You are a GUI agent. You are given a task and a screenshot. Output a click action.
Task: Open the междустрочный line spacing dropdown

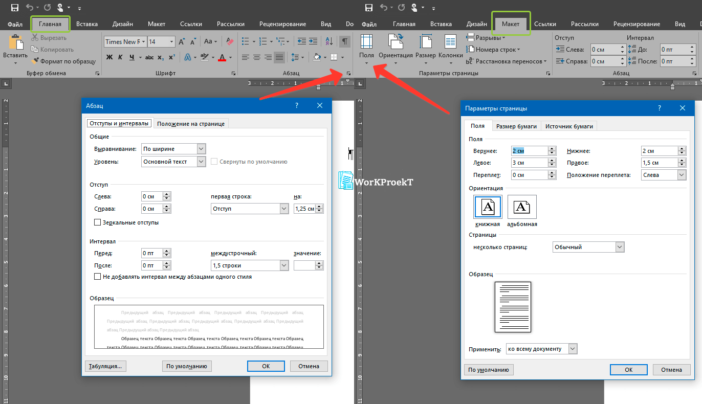[x=284, y=265]
